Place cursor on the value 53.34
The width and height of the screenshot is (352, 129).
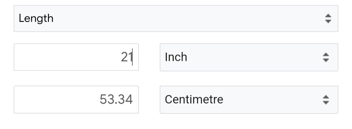[116, 100]
